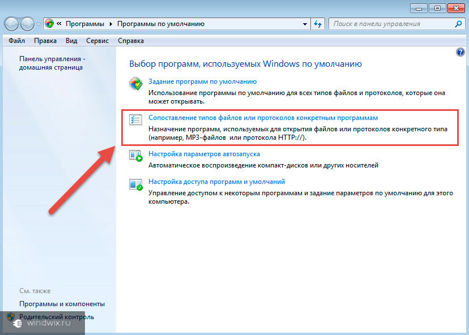Image resolution: width=469 pixels, height=335 pixels.
Task: Close the control panel window
Action: click(456, 8)
